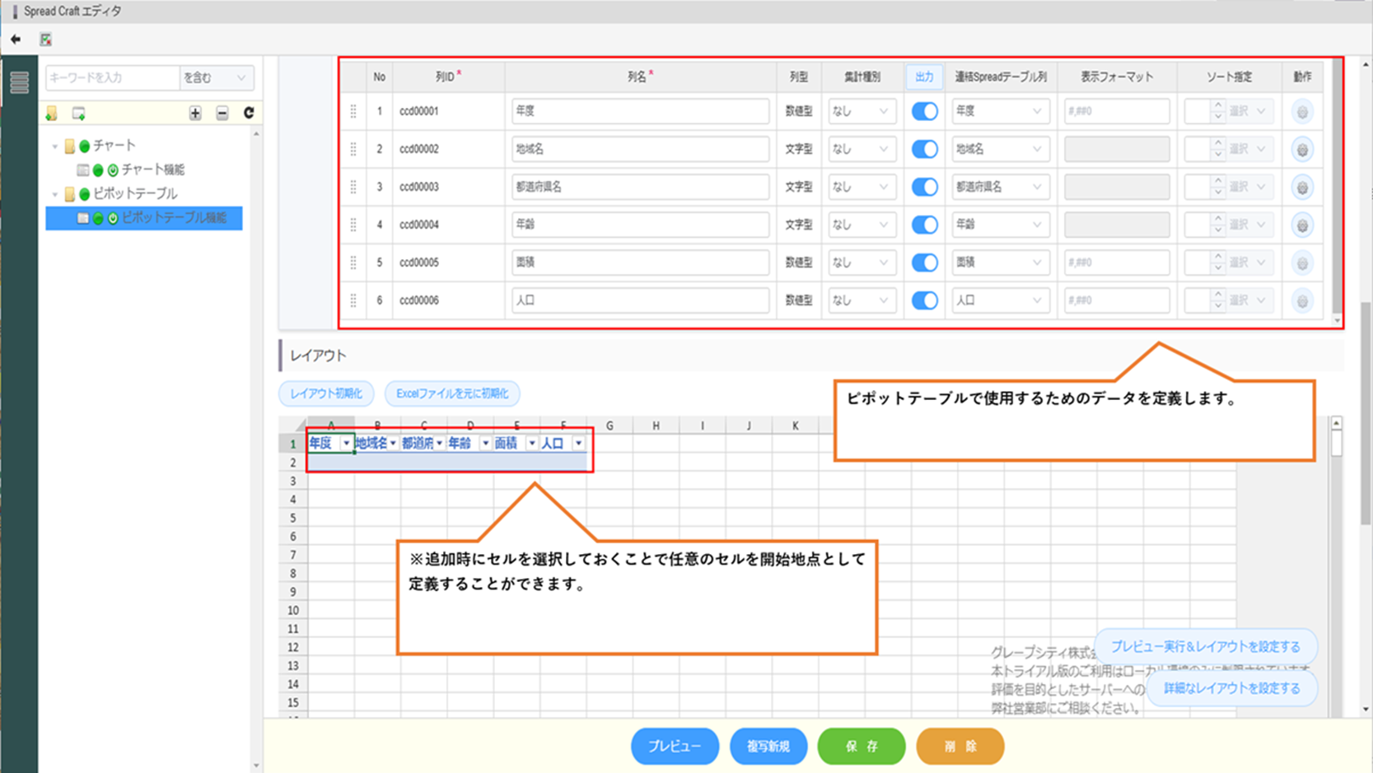Disable output for the 年齢 row
The height and width of the screenshot is (773, 1373).
point(924,225)
